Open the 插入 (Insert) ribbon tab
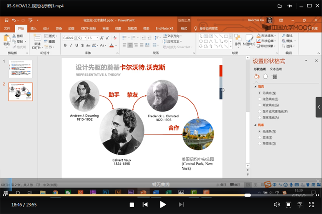Image resolution: width=322 pixels, height=214 pixels. tap(34, 29)
